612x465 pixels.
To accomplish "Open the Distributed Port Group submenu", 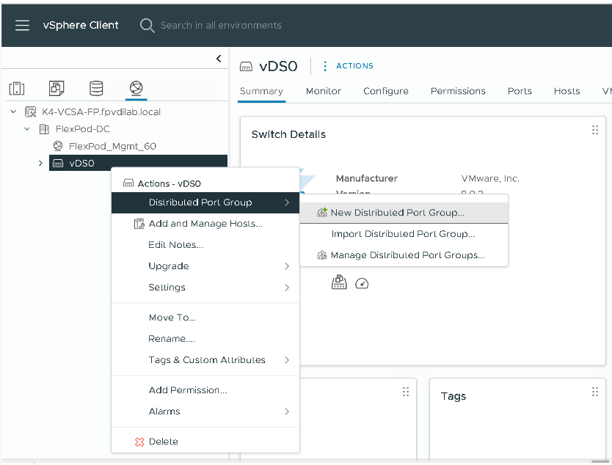I will 205,202.
